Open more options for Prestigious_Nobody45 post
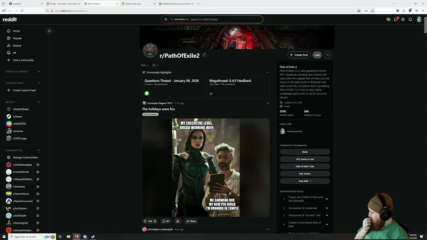This screenshot has width=427, height=240. [x=268, y=229]
